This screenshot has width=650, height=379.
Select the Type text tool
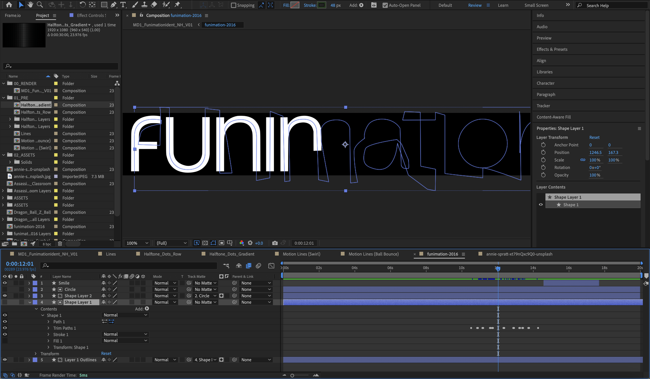[x=123, y=5]
